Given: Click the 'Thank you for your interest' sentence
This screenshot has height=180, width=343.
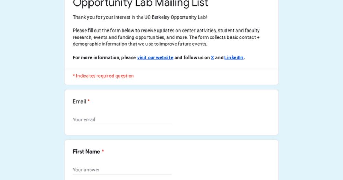Looking at the screenshot, I should 140,17.
